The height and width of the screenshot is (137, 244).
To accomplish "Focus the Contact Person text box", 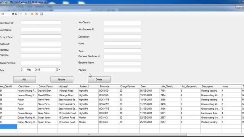I will (x=41, y=37).
